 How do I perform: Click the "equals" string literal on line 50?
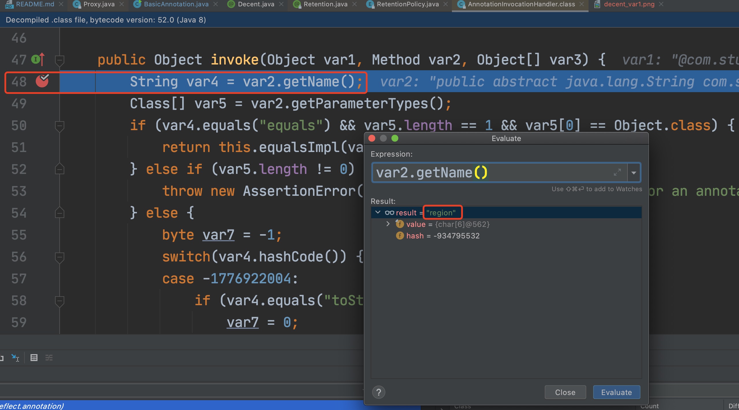point(291,126)
